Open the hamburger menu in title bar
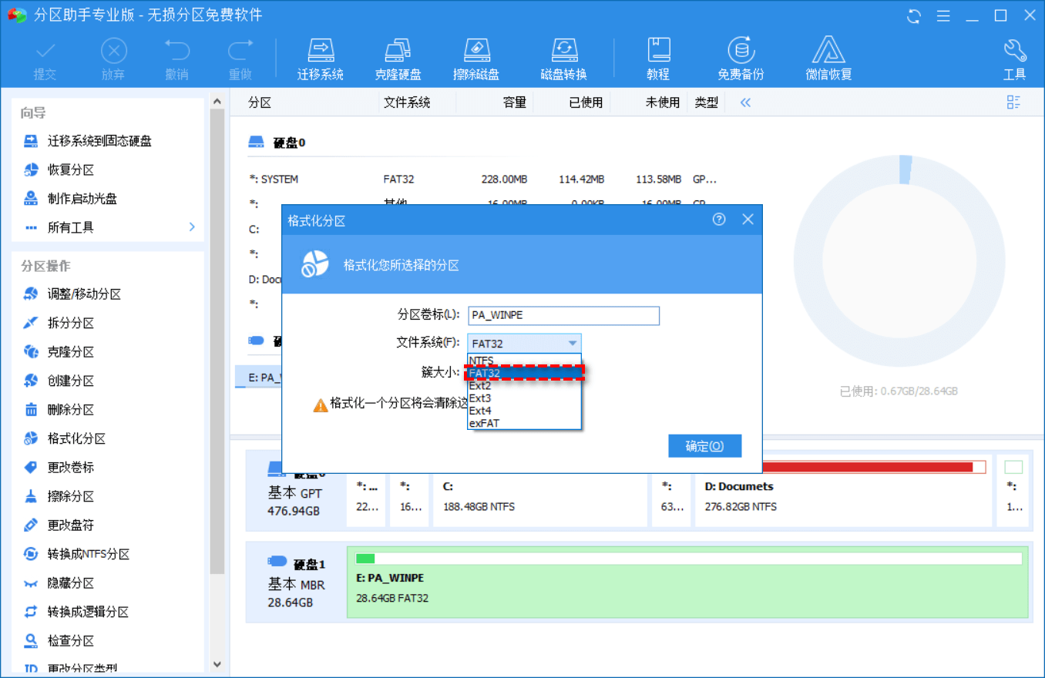 (x=943, y=15)
